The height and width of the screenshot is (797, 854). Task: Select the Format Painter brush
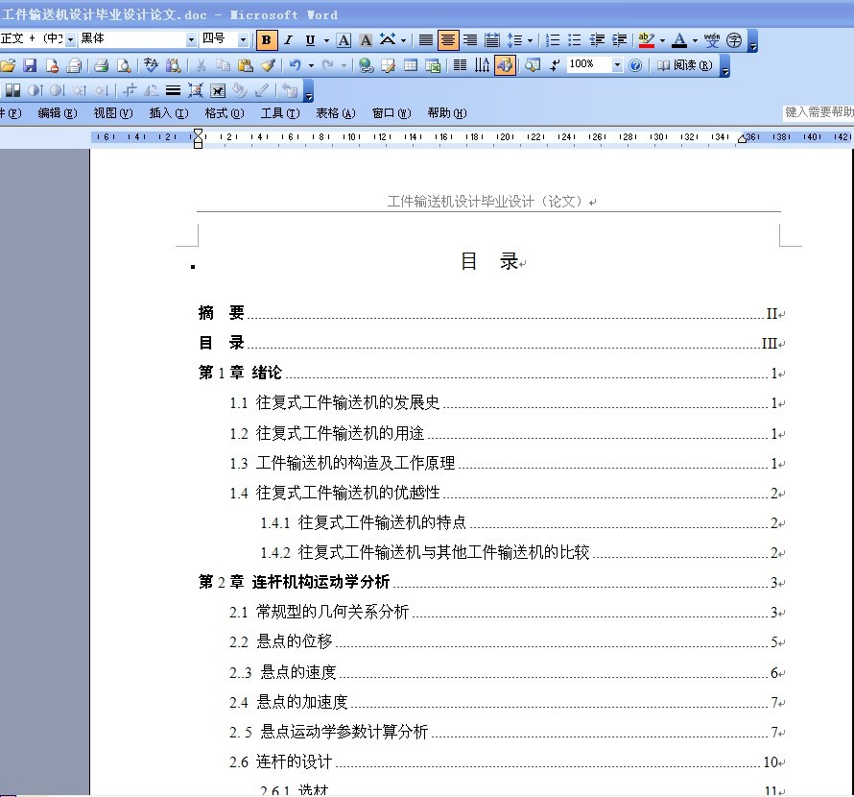[268, 65]
